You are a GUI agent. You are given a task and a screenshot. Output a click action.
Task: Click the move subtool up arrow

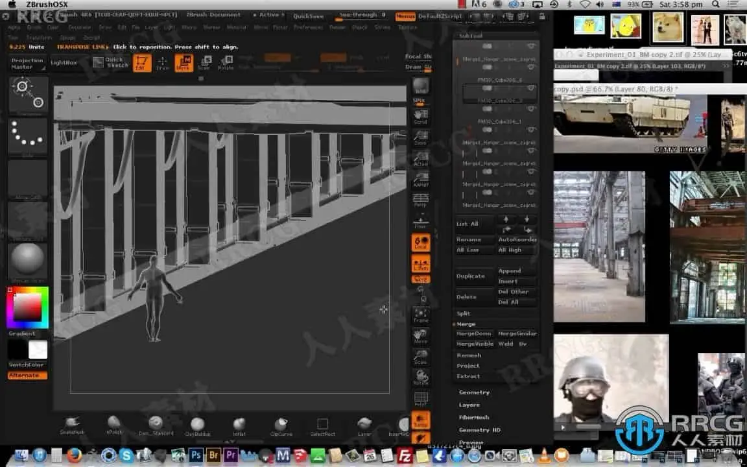[506, 219]
